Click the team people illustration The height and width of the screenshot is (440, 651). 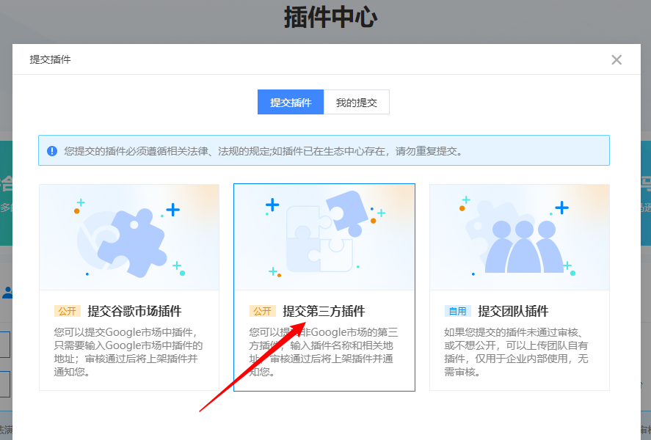click(520, 242)
